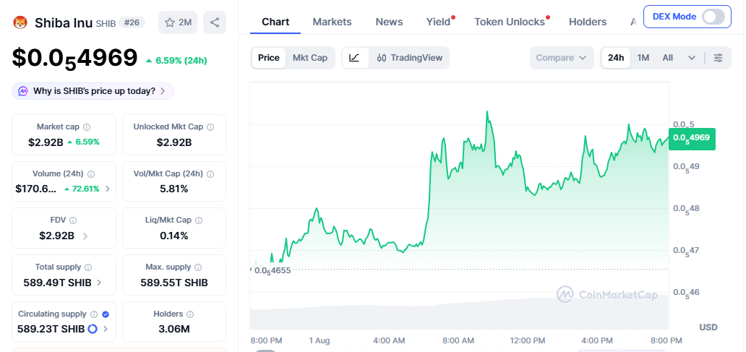The width and height of the screenshot is (746, 352).
Task: Show Market cap info tooltip icon
Action: [x=87, y=127]
